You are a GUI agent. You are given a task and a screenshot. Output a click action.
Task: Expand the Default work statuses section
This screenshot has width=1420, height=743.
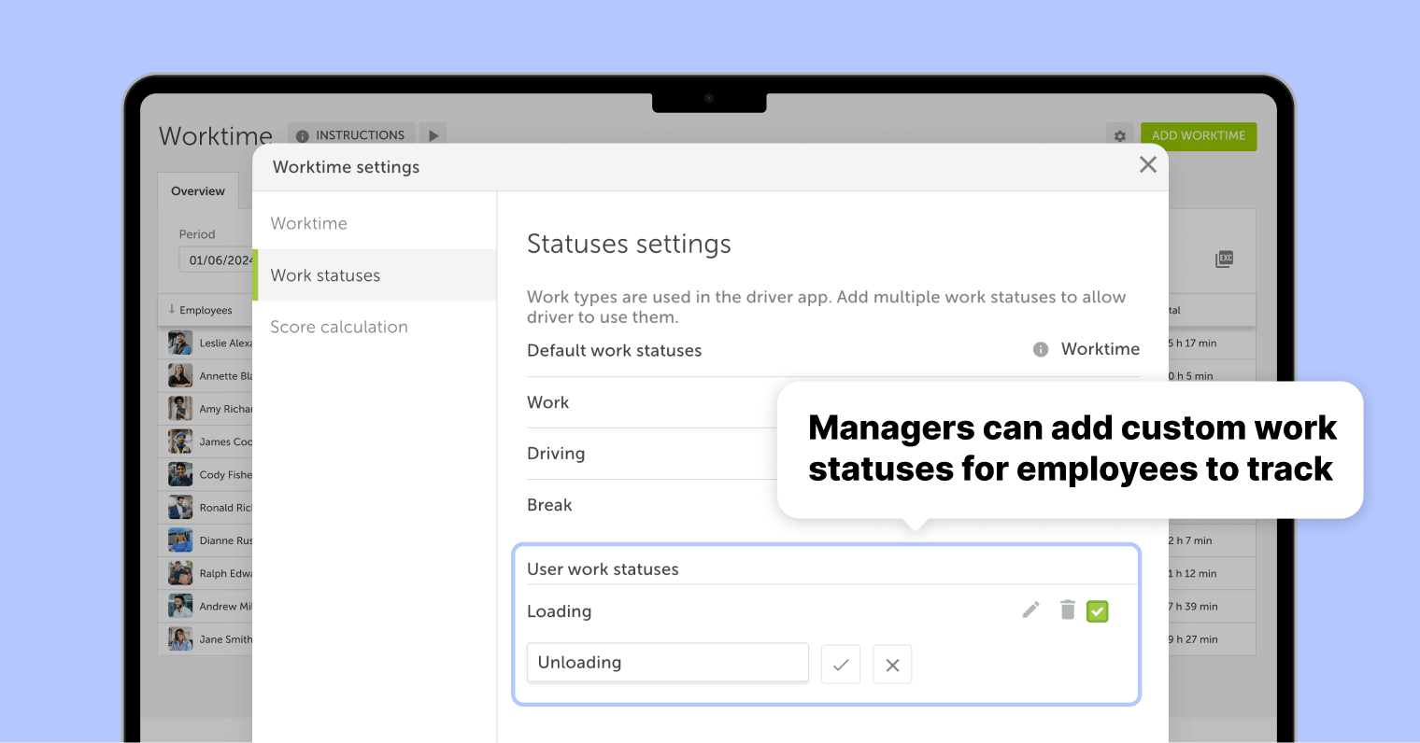tap(614, 350)
